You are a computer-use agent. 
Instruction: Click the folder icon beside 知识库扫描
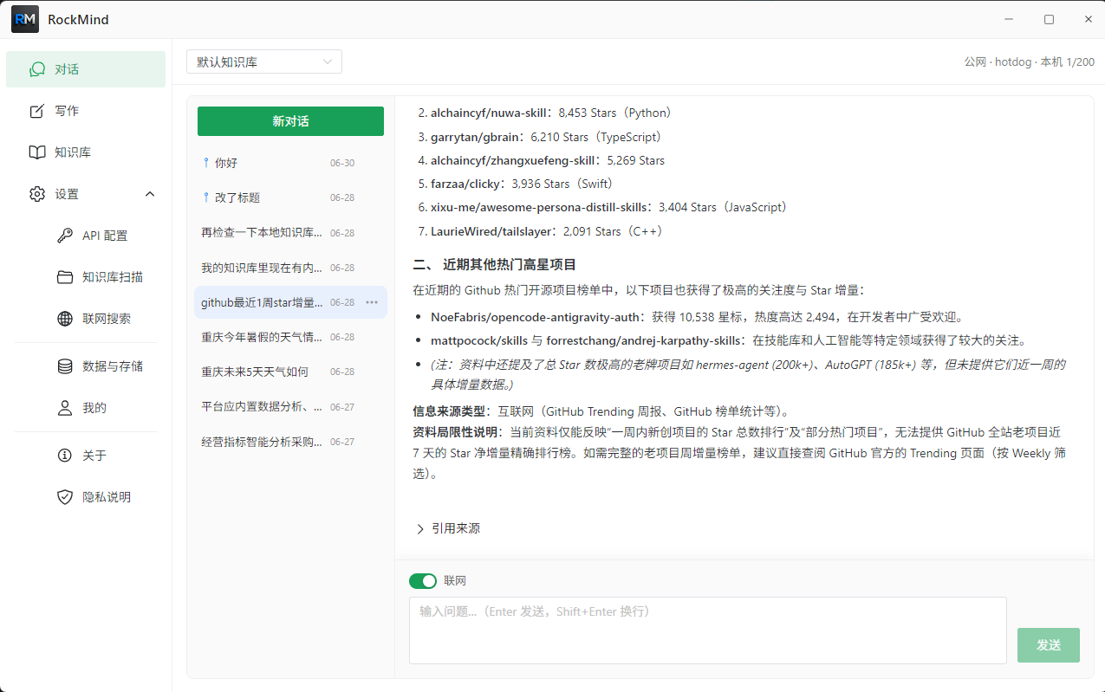(x=65, y=277)
